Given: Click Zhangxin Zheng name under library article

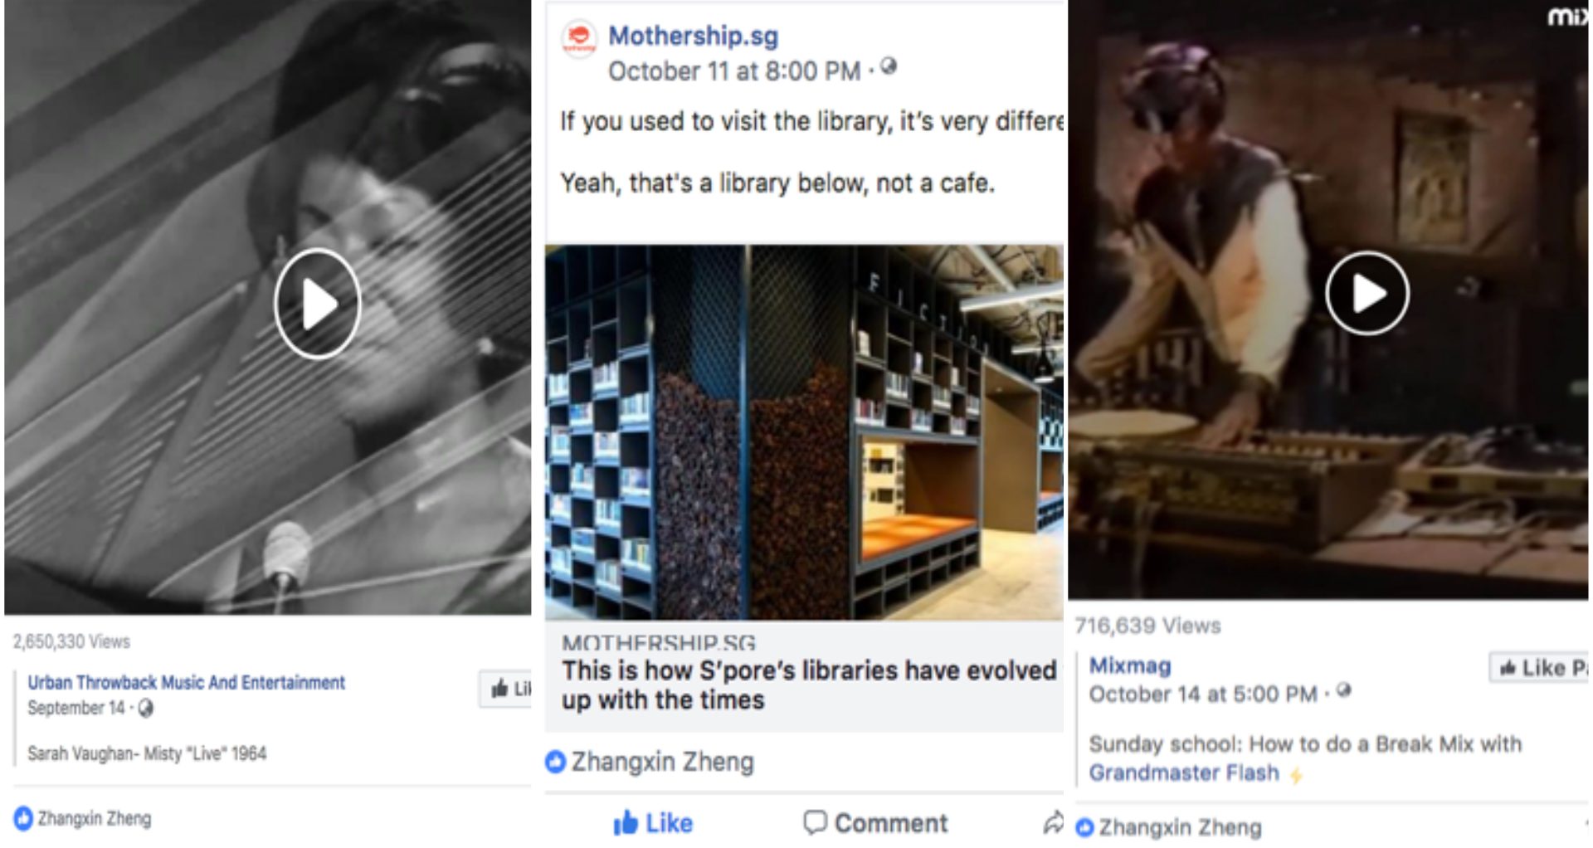Looking at the screenshot, I should click(x=662, y=762).
